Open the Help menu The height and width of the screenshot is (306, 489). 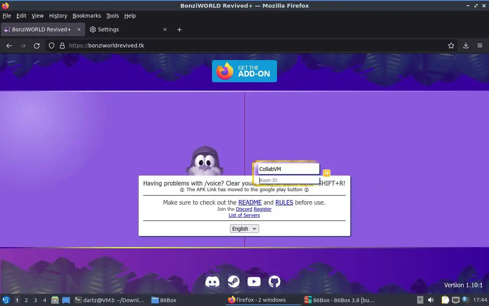pos(130,16)
